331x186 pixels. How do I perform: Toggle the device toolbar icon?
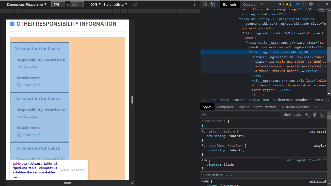coord(213,4)
